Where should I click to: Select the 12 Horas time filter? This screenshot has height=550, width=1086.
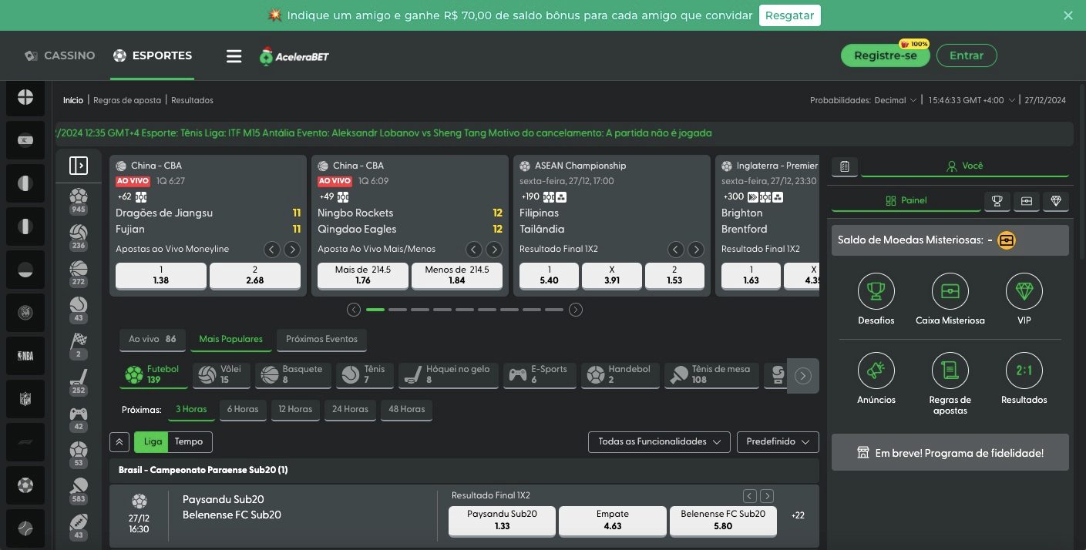coord(295,410)
